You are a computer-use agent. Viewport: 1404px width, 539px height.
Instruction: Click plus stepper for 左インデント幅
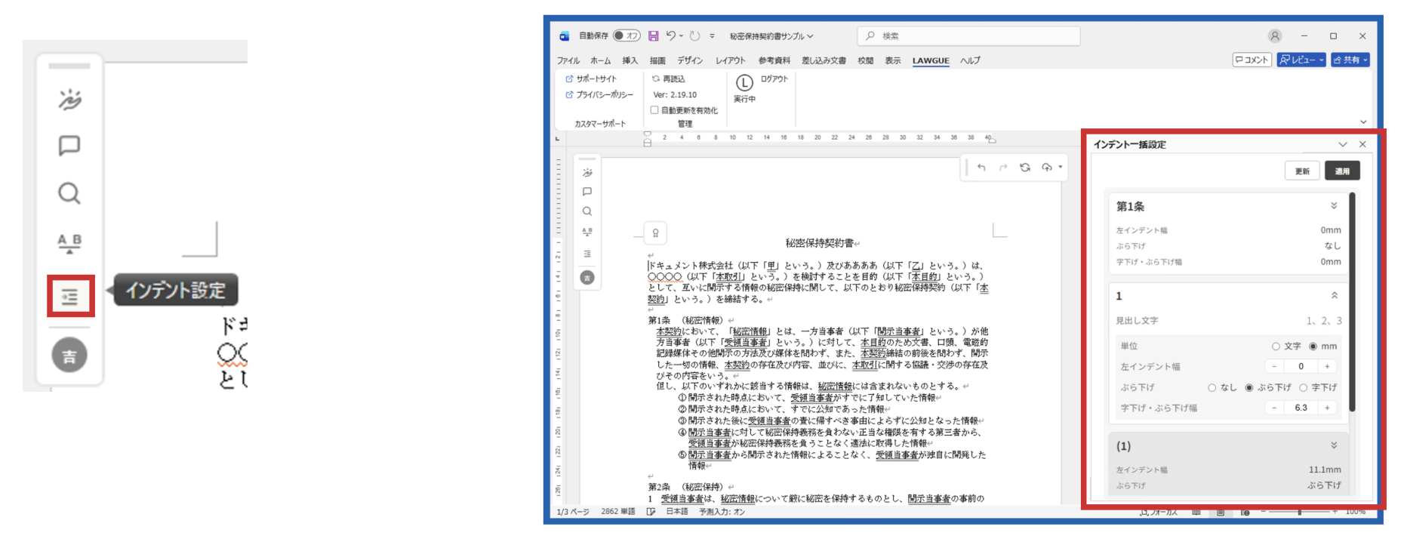pyautogui.click(x=1327, y=367)
